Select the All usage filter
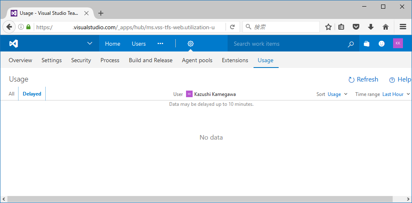The image size is (412, 203). 12,94
